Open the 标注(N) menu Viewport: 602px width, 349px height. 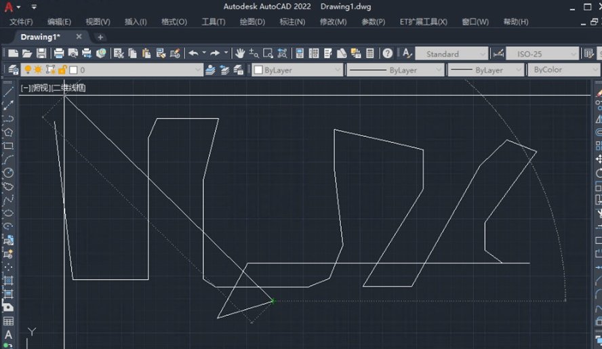coord(293,22)
